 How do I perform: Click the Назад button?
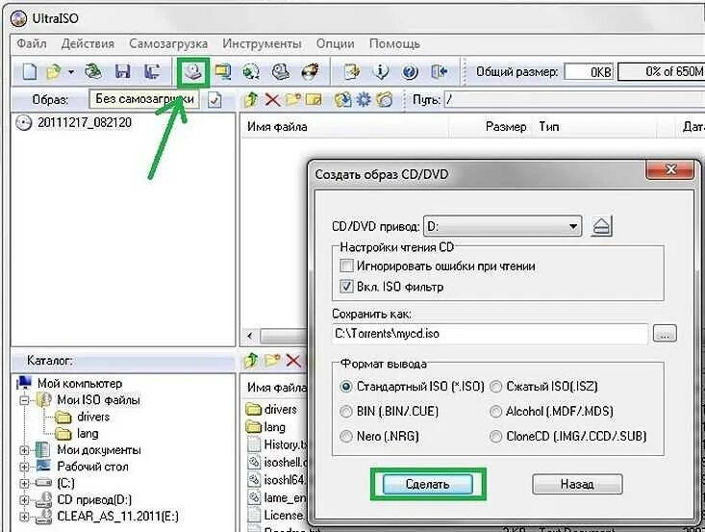[577, 484]
